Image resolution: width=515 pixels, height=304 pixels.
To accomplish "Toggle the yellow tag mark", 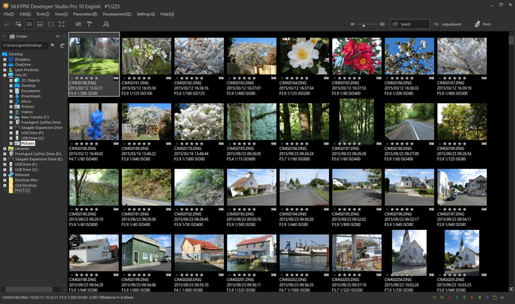I will [480, 297].
